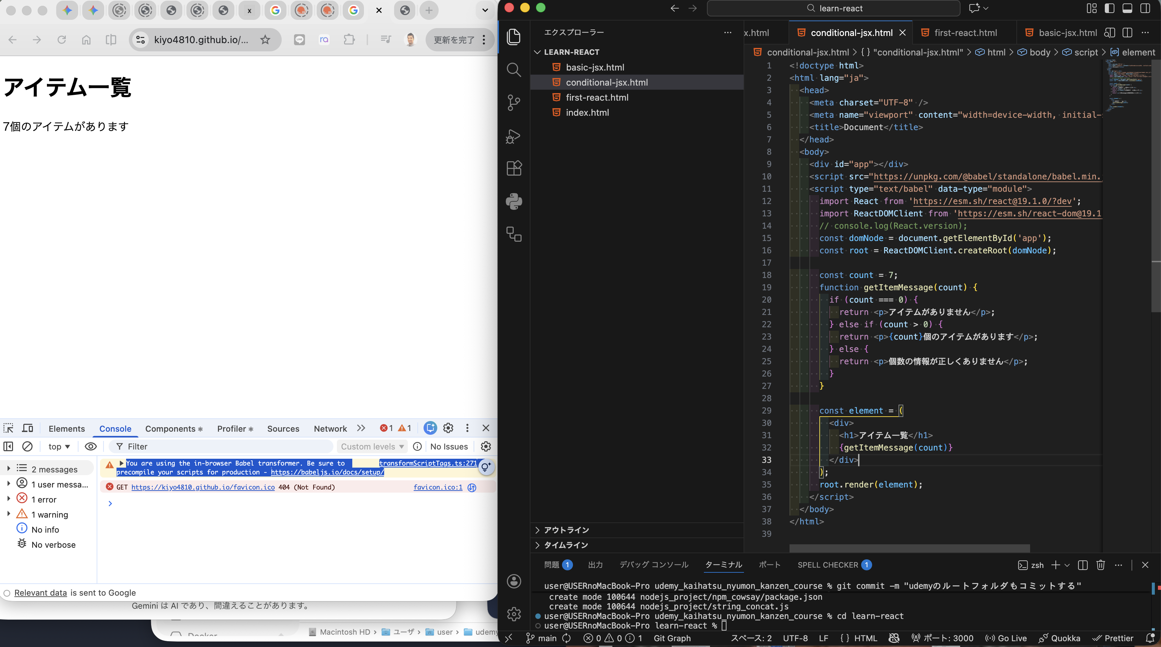Check the Relevant data consent checkbox
Screen dimensions: 1161x647
(7, 593)
